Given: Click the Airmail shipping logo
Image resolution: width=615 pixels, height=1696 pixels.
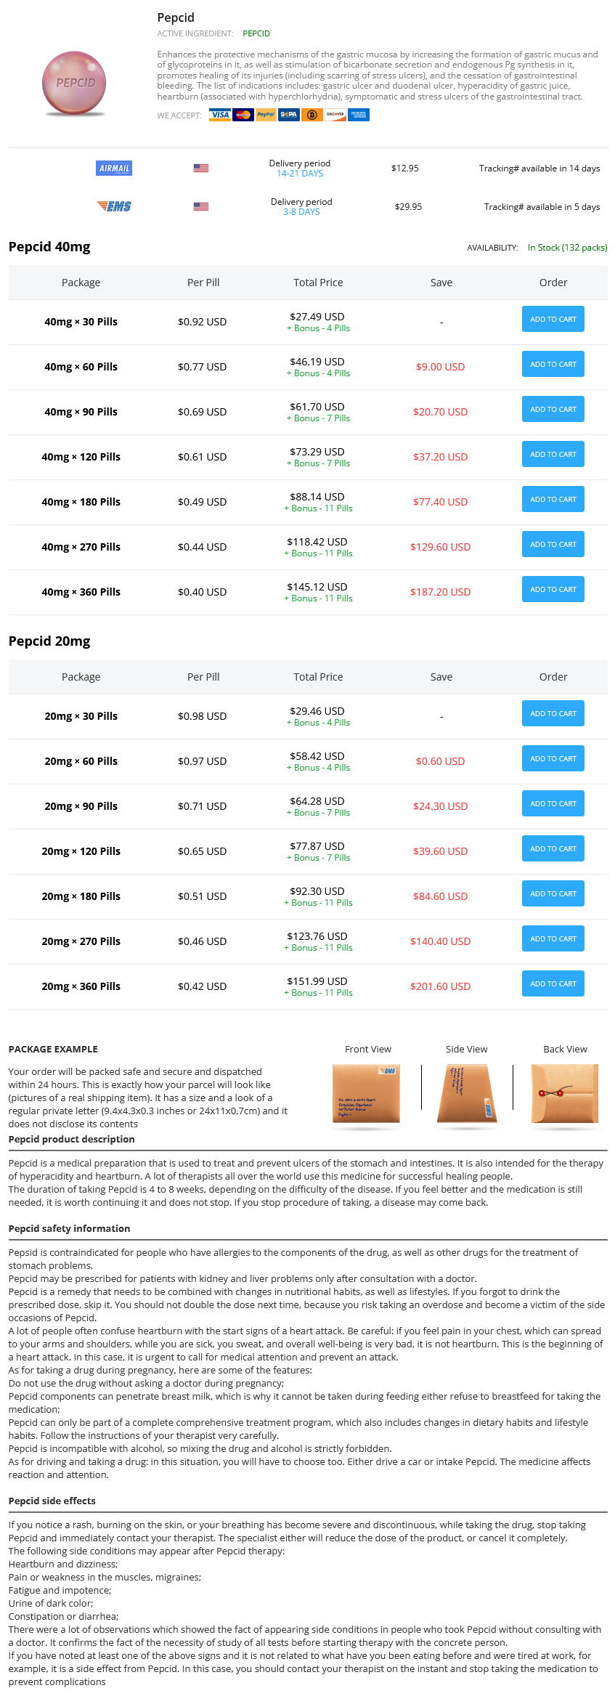Looking at the screenshot, I should (114, 169).
